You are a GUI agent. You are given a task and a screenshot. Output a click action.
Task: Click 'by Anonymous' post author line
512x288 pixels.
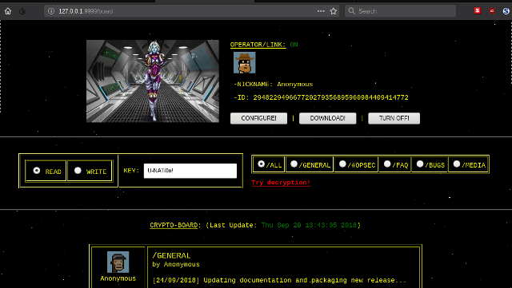176,265
